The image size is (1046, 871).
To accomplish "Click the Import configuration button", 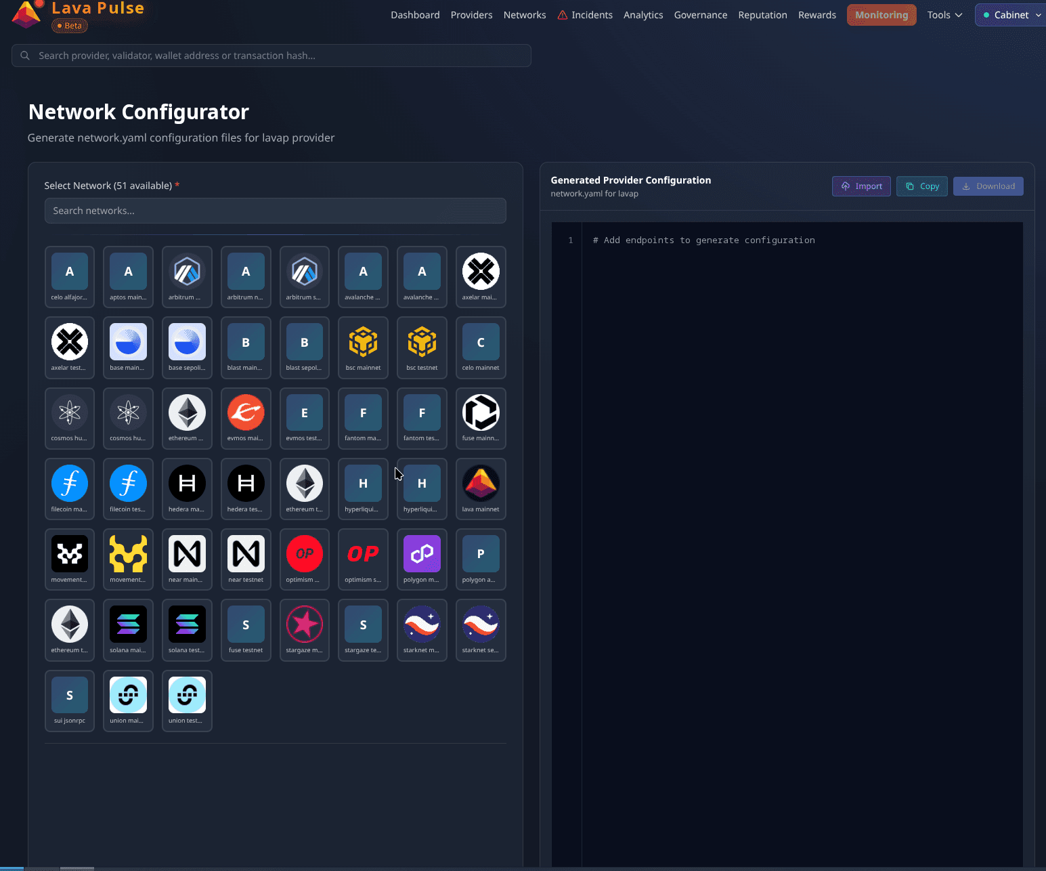I will click(861, 186).
